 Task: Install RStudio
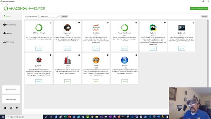125,81
